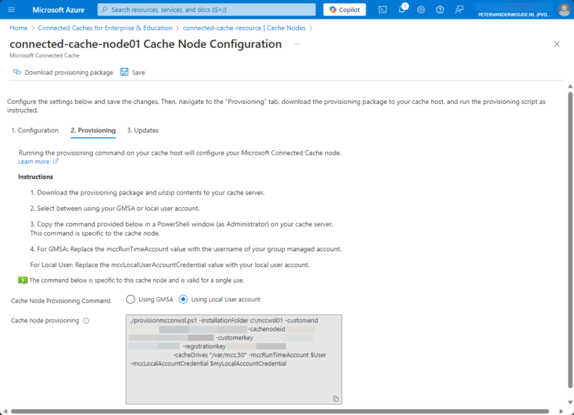This screenshot has height=415, width=574.
Task: Open the notifications bell
Action: [x=401, y=10]
